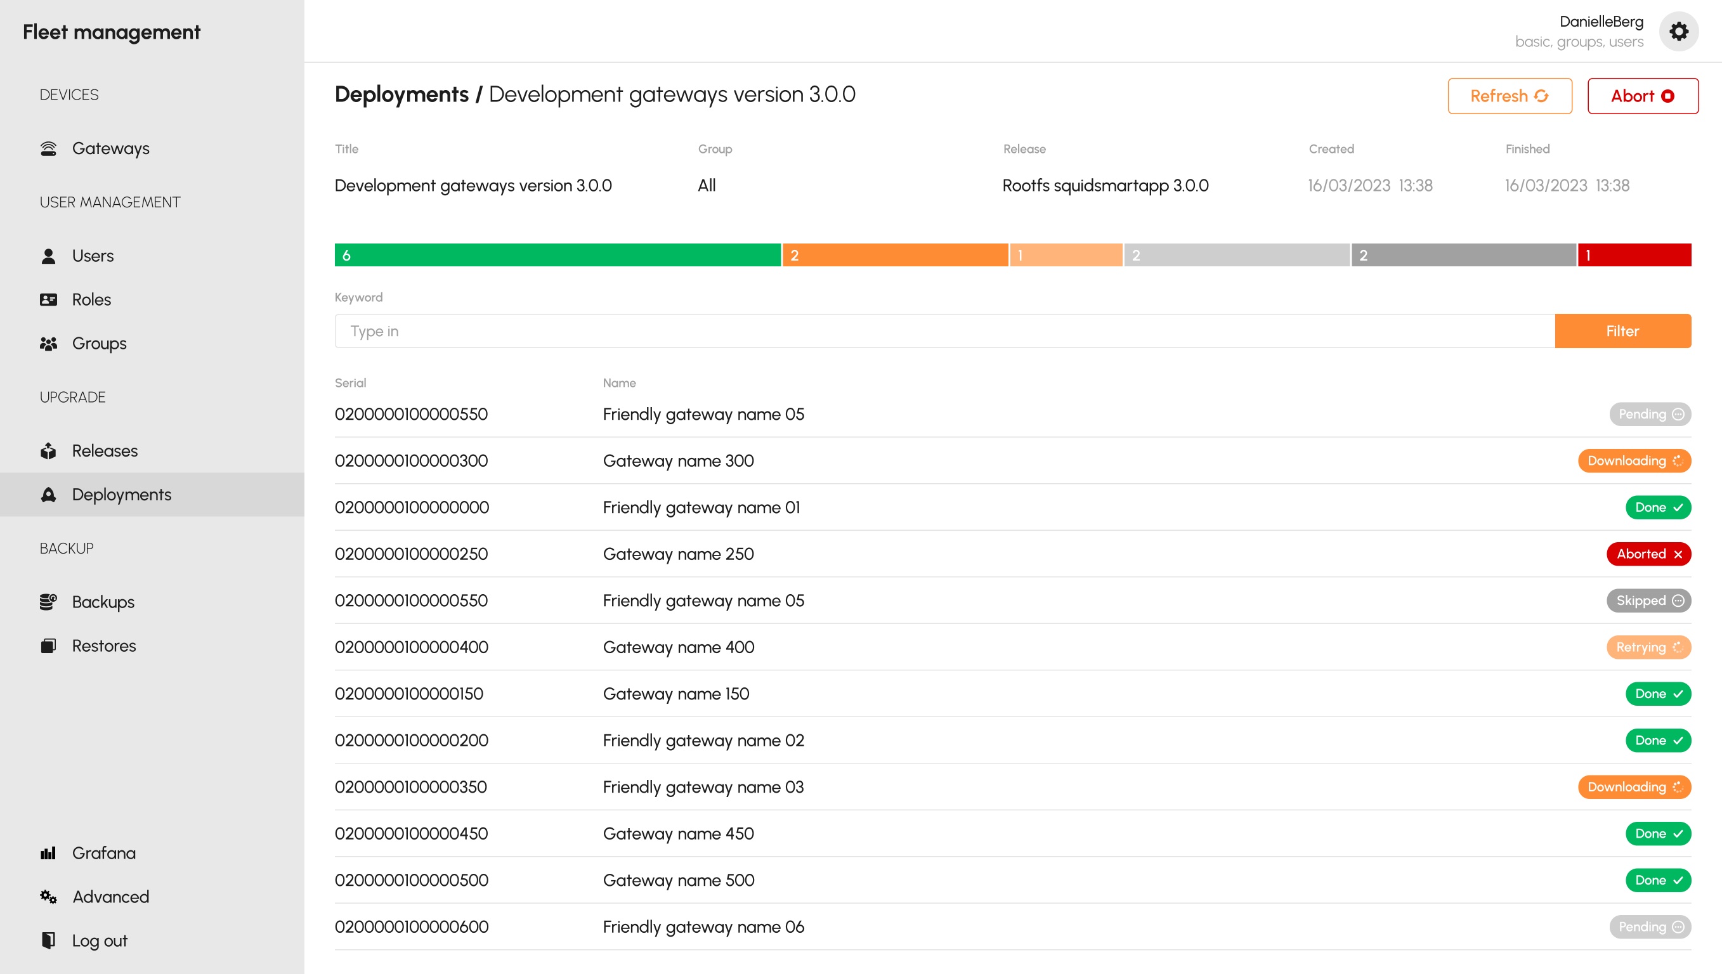This screenshot has width=1722, height=974.
Task: Open the settings gear icon
Action: (1678, 32)
